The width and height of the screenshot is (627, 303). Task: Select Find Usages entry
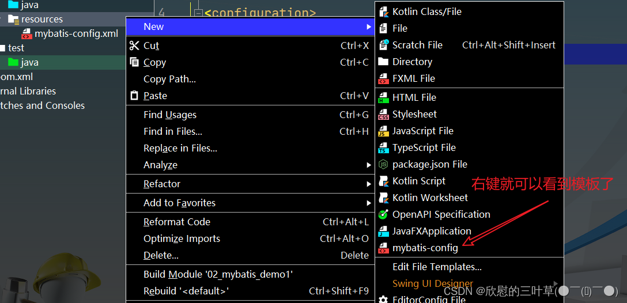(x=250, y=115)
